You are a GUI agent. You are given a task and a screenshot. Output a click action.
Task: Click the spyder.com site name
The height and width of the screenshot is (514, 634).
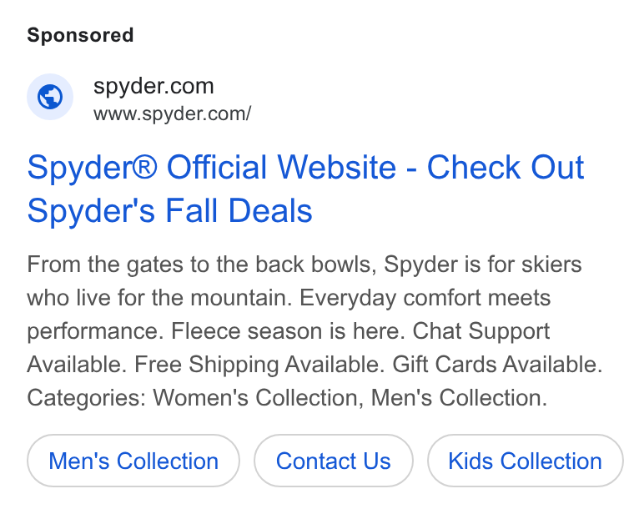tap(153, 86)
